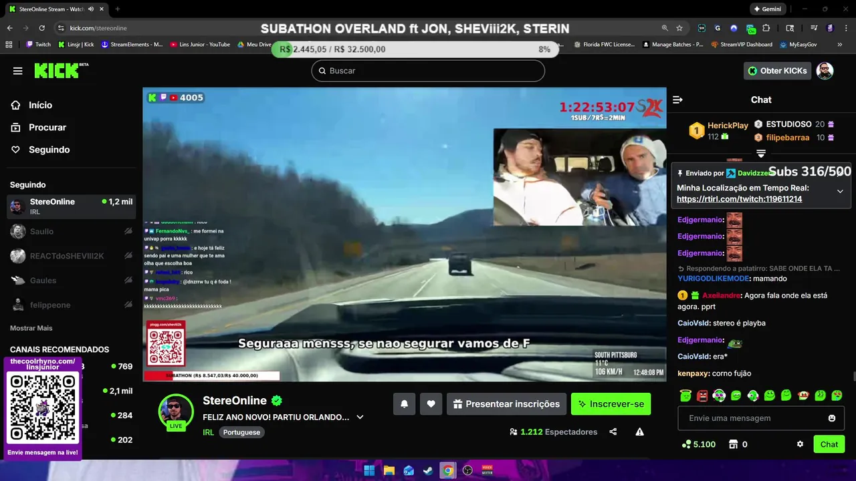Screen dimensions: 856x481
Task: Open Lins Junior - YouTube bookmark
Action: coord(200,45)
